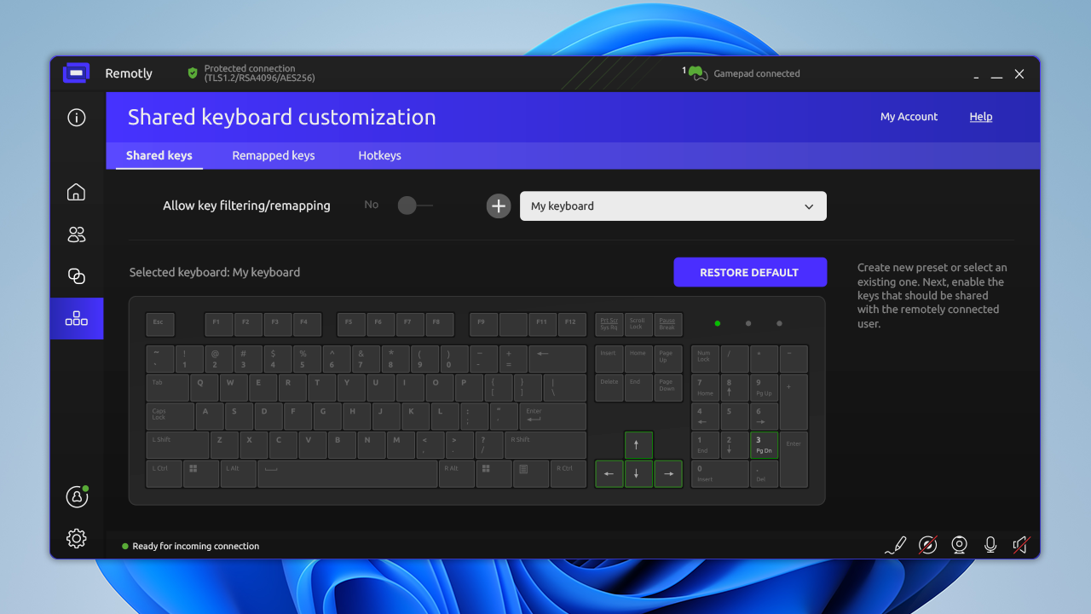
Task: Enable the Allow key filtering/remapping switch
Action: pyautogui.click(x=415, y=206)
